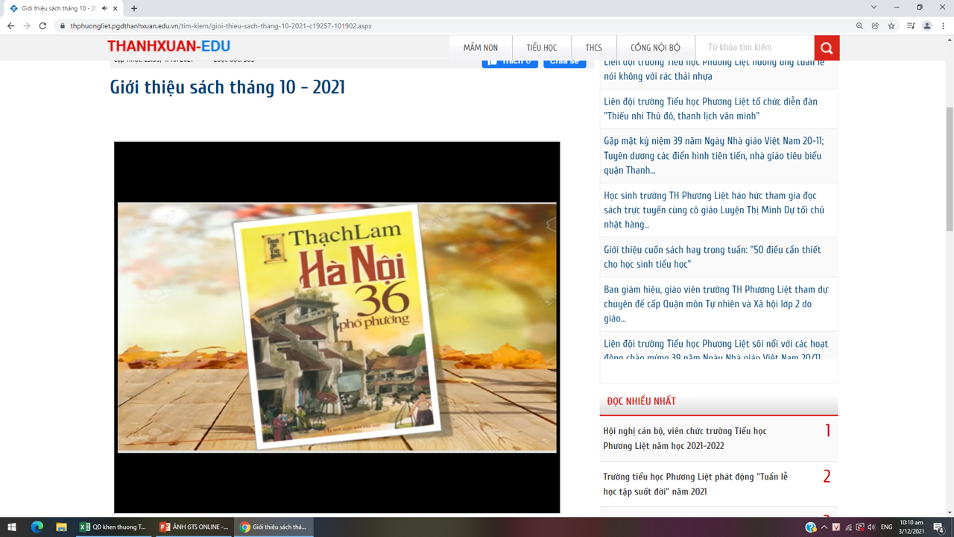Open the taskbar clock and date
The image size is (954, 537).
pyautogui.click(x=911, y=527)
